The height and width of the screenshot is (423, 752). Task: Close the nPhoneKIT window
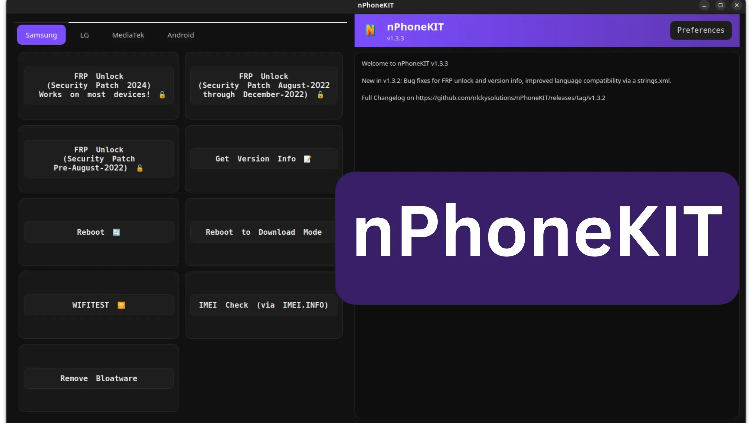736,5
